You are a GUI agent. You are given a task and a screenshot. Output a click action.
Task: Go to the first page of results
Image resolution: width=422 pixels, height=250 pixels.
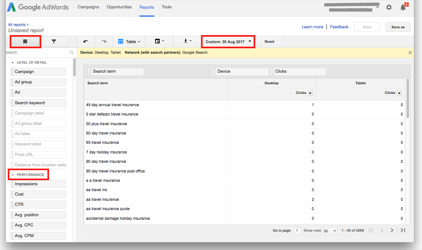pyautogui.click(x=371, y=230)
